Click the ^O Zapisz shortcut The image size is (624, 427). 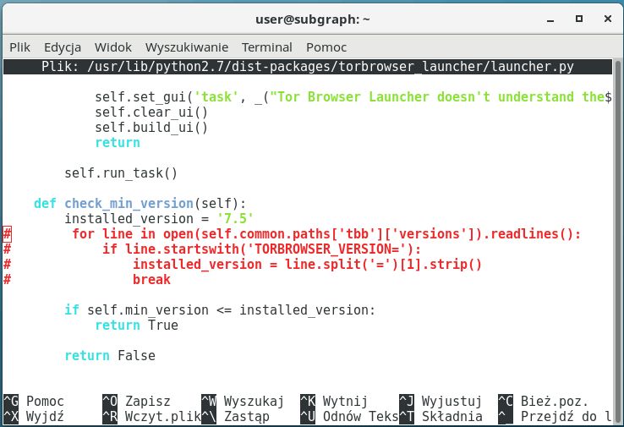click(136, 401)
